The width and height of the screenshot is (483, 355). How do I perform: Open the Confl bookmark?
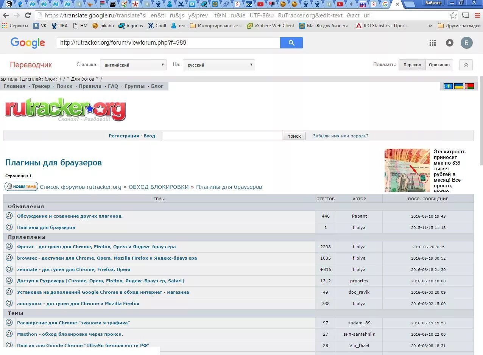157,26
